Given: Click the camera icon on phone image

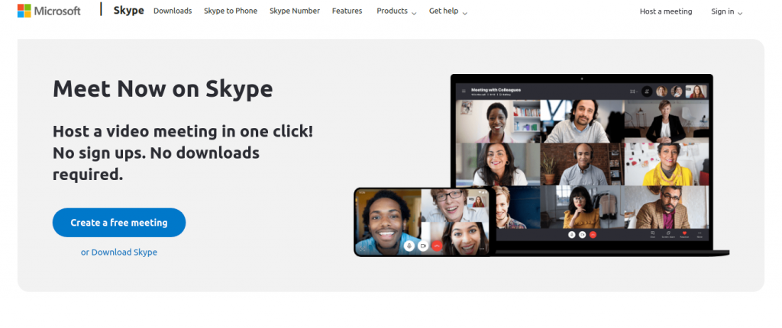Looking at the screenshot, I should point(423,246).
